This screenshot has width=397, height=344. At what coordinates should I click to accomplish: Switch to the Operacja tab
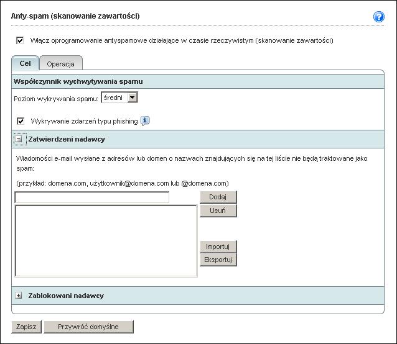tap(61, 64)
